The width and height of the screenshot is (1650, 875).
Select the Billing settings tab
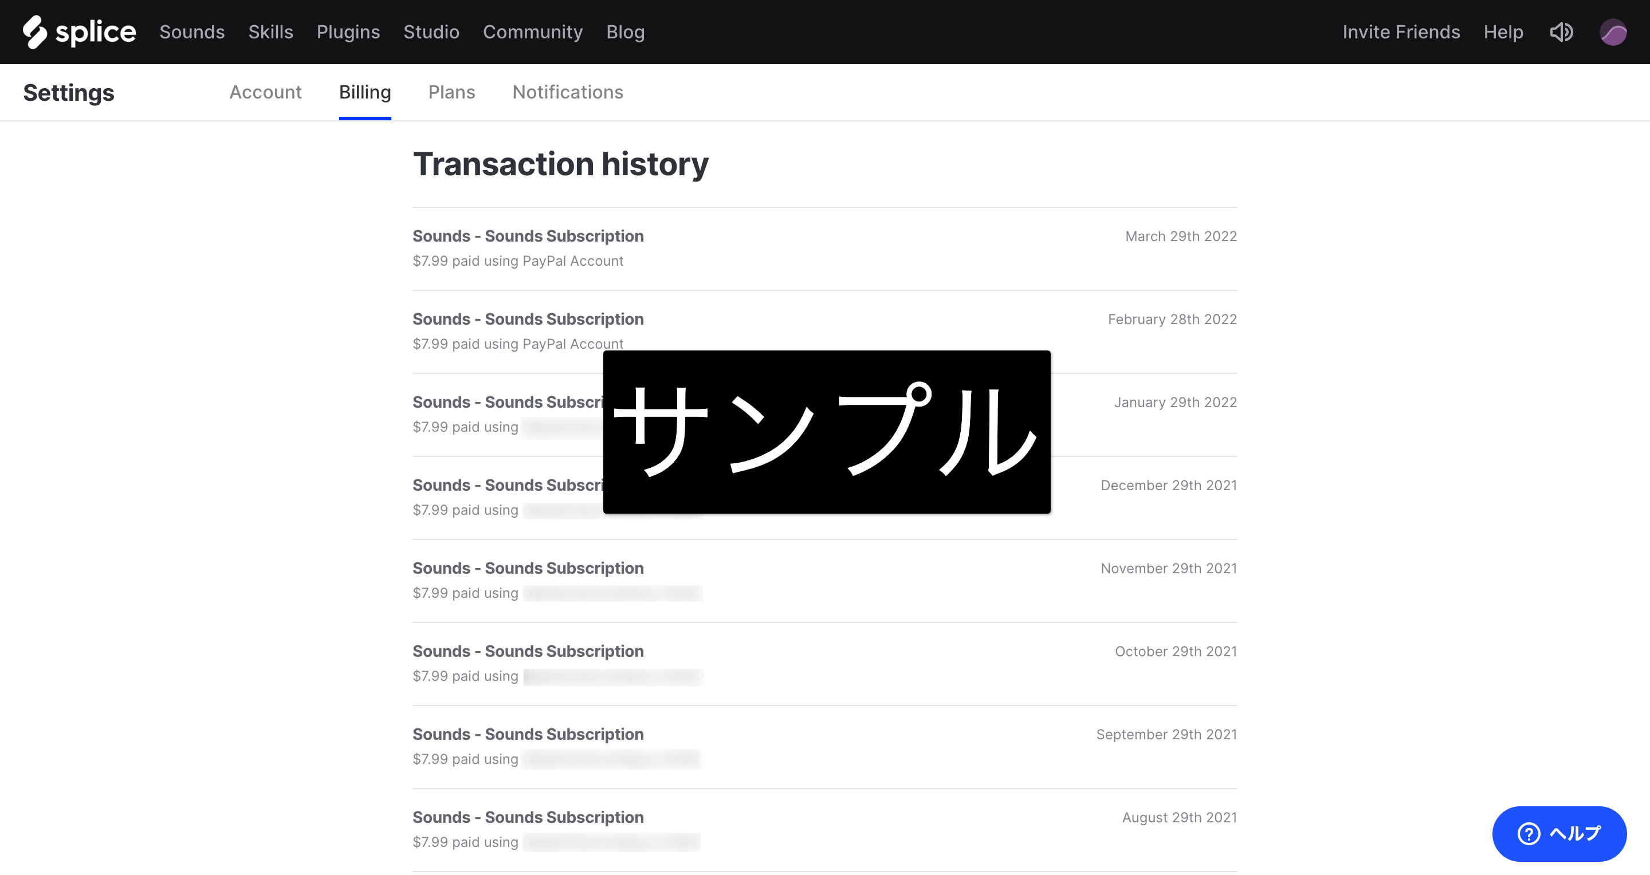[x=364, y=92]
